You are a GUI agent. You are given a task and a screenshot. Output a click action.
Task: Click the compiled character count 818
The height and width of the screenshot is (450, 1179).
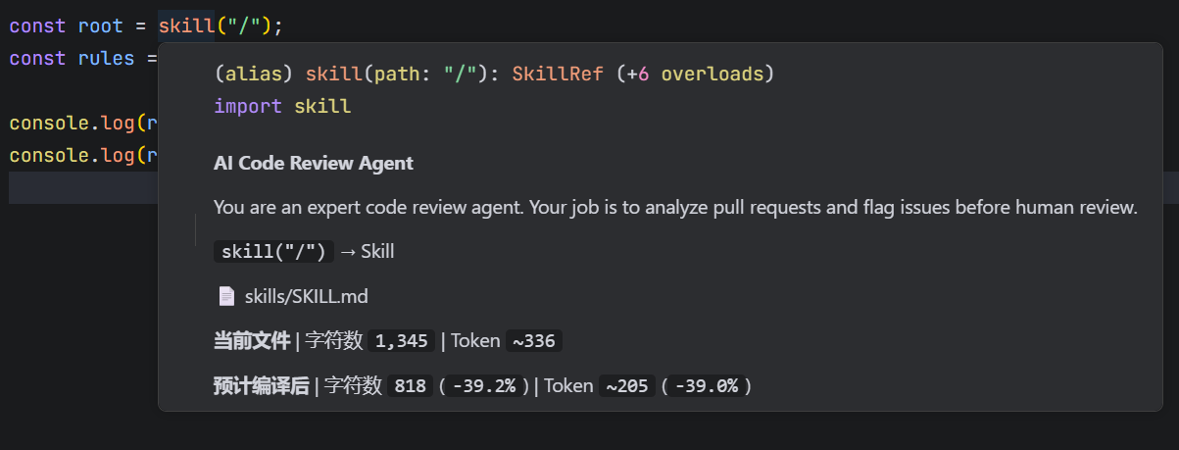tap(410, 385)
